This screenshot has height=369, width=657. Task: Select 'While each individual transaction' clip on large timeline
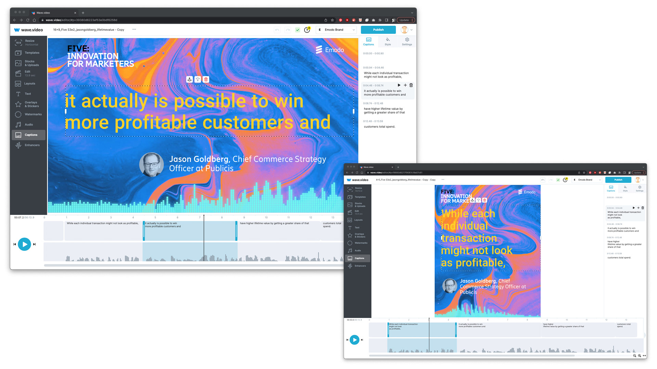(x=104, y=231)
